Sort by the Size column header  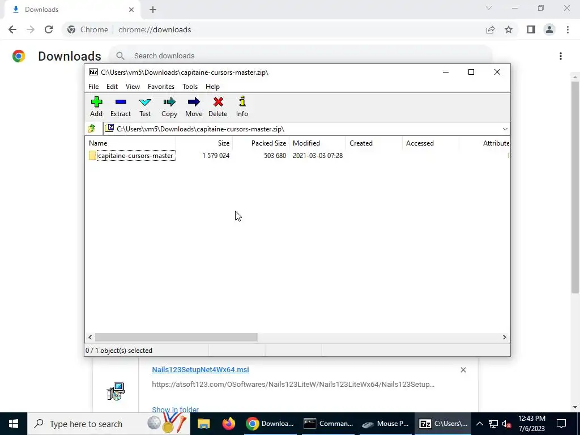tap(204, 143)
